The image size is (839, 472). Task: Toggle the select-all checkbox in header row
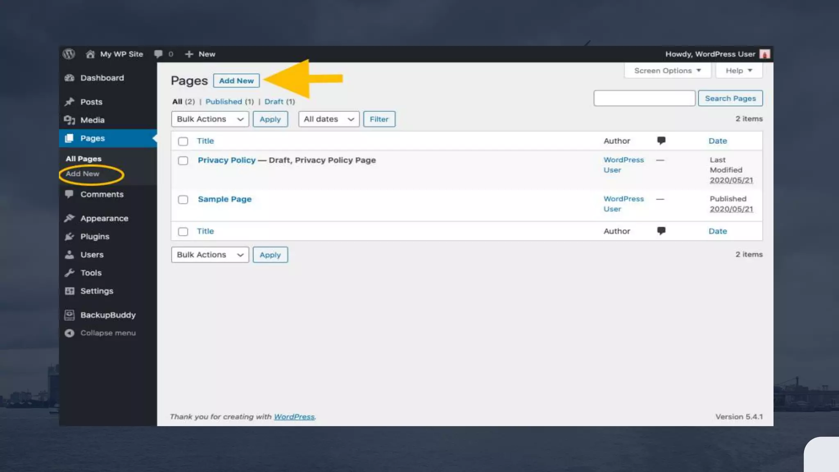point(183,141)
